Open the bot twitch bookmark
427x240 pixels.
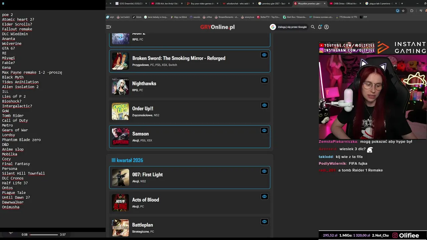[x=123, y=17]
